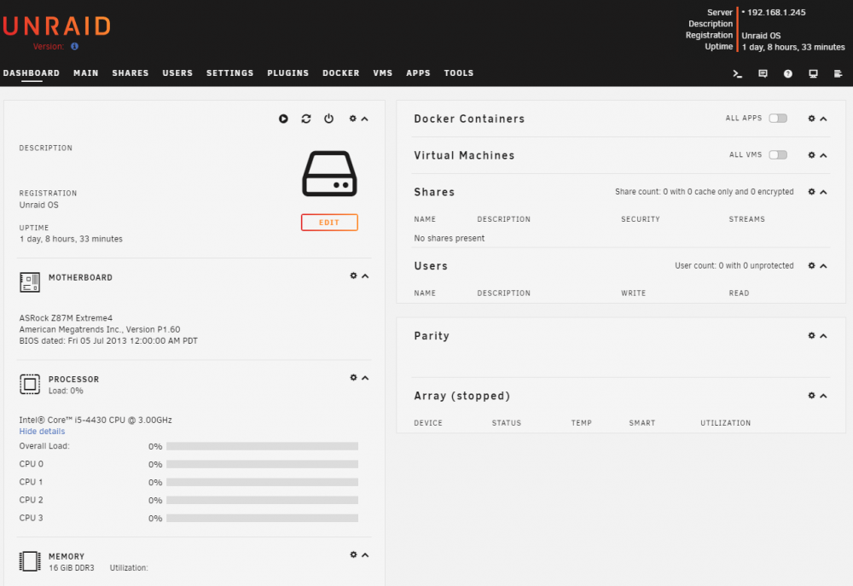
Task: Click Hide details link
Action: tap(42, 431)
